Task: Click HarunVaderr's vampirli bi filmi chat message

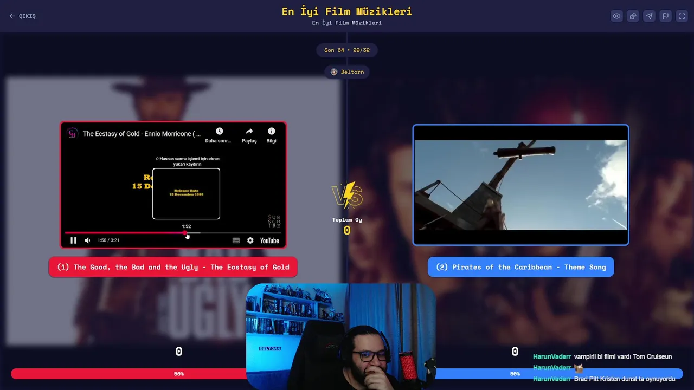Action: tap(602, 356)
